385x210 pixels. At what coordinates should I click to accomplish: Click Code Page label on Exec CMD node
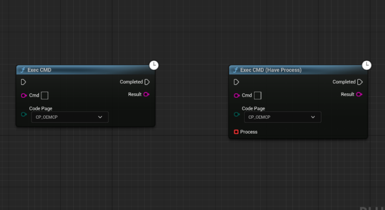(x=41, y=108)
